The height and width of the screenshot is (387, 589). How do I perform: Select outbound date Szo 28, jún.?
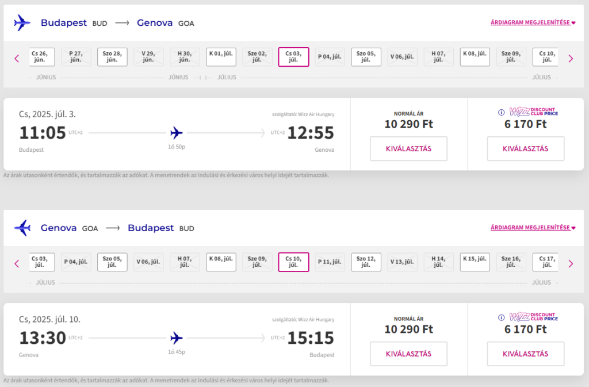pyautogui.click(x=112, y=57)
